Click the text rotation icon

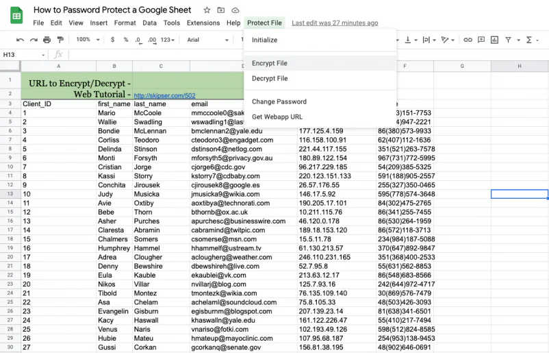445,40
